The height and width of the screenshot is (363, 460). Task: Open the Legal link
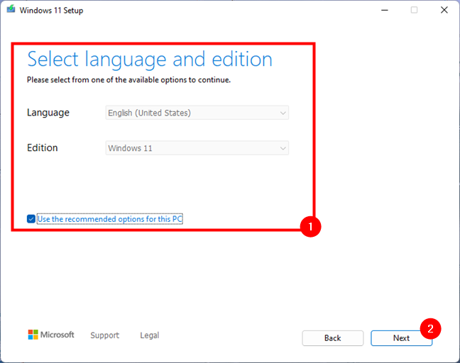tap(150, 335)
